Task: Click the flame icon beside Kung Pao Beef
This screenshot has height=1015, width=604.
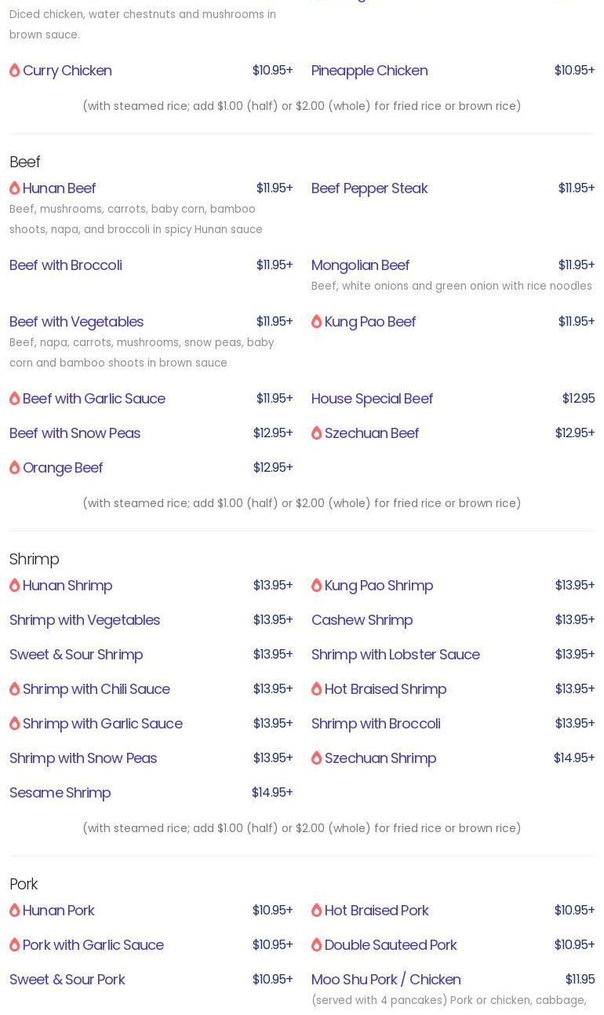Action: (316, 322)
